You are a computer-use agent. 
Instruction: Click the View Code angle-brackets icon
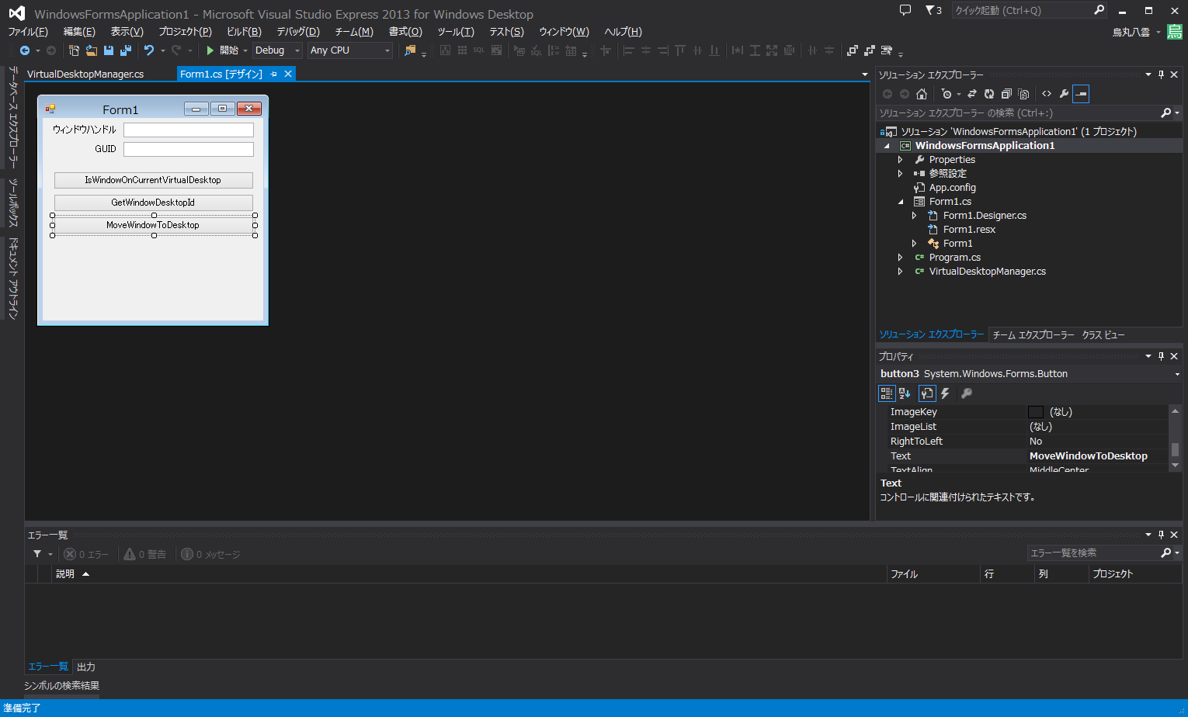click(1047, 94)
